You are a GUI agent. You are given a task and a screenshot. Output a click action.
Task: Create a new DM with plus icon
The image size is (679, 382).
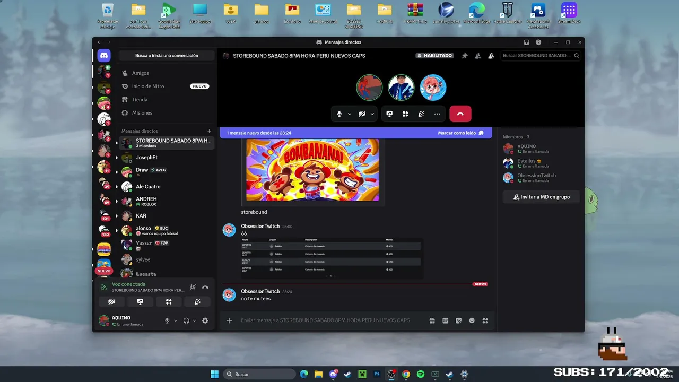coord(209,131)
